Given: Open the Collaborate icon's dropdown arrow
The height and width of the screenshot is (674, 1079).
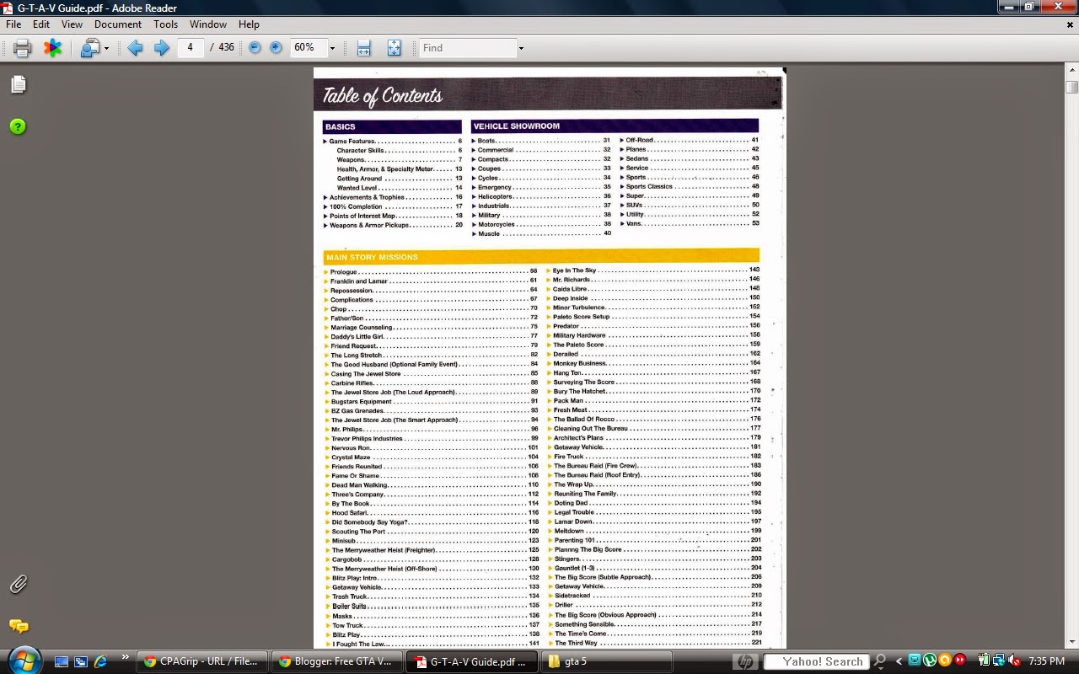Looking at the screenshot, I should click(106, 48).
